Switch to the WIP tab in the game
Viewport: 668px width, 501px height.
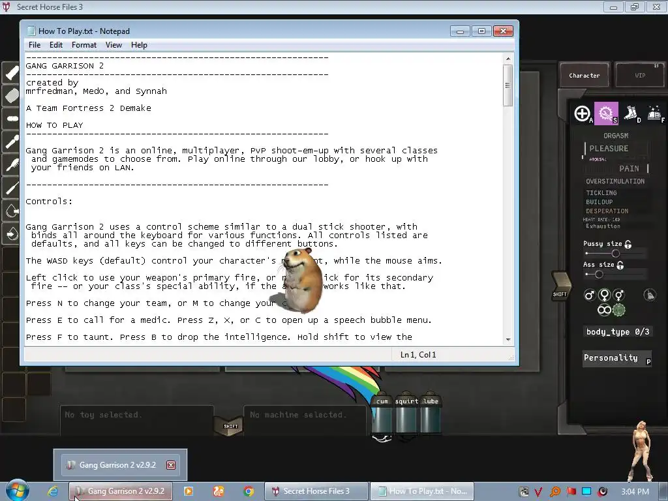point(640,76)
